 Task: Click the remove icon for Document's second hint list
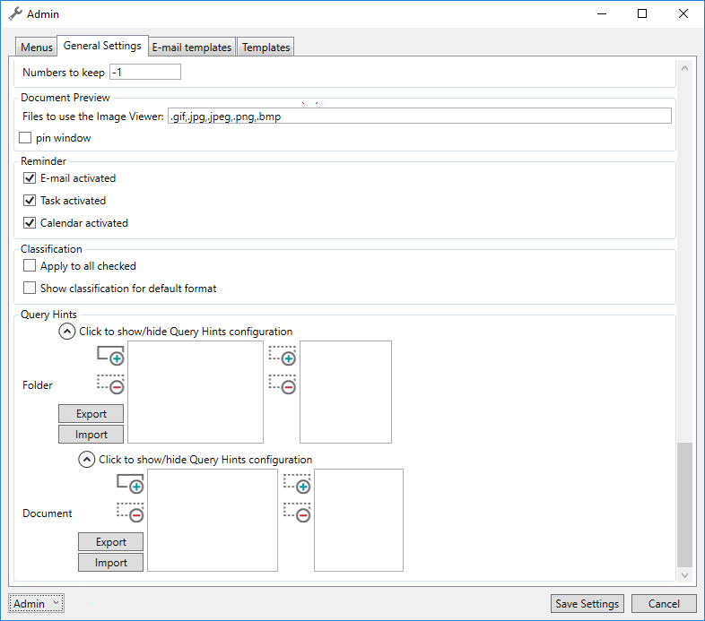click(x=297, y=513)
